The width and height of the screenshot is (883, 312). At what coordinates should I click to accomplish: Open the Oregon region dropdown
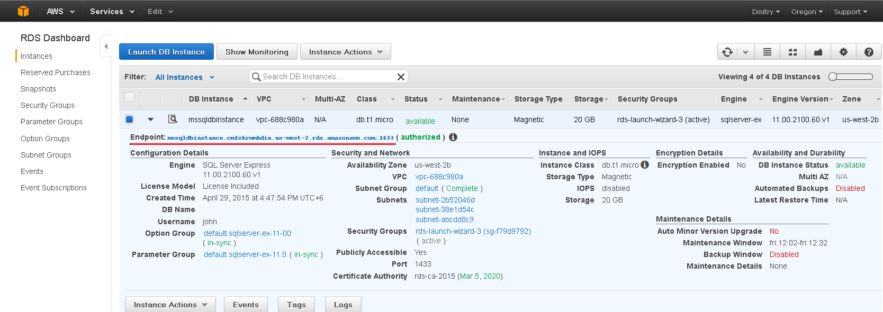pos(807,12)
